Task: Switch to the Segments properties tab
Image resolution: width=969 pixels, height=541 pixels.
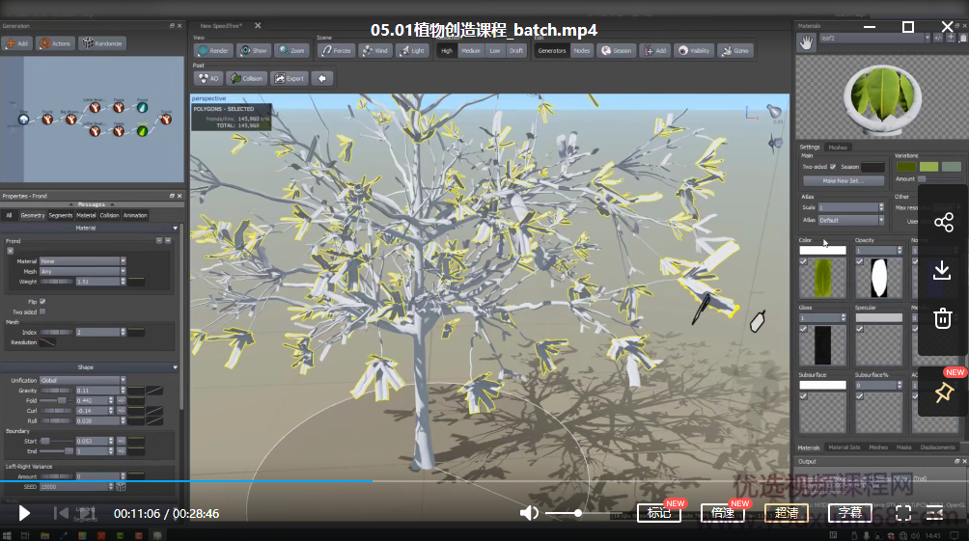Action: 60,215
